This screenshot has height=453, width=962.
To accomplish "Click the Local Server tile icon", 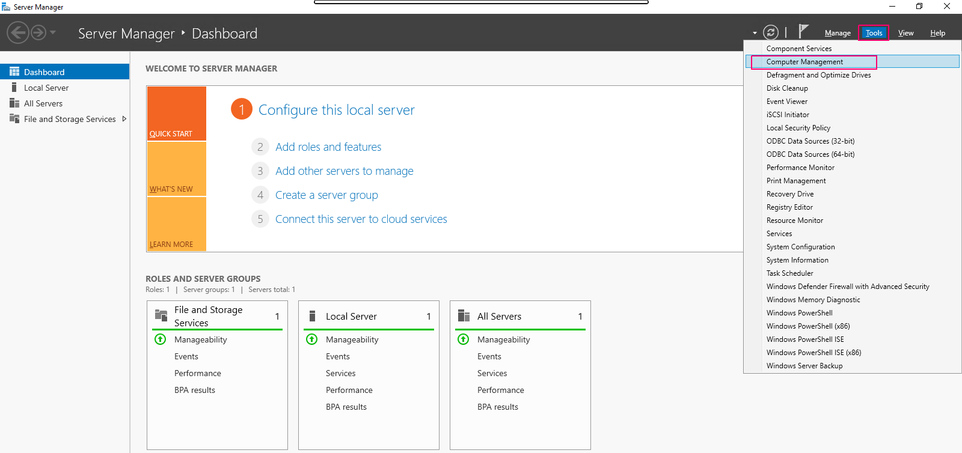I will pos(312,316).
